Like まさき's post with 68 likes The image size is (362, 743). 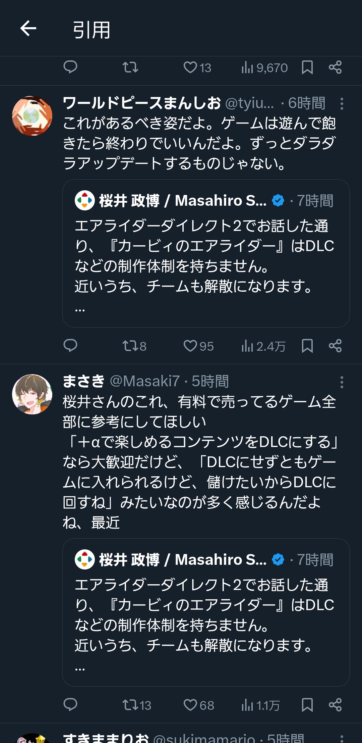click(198, 705)
